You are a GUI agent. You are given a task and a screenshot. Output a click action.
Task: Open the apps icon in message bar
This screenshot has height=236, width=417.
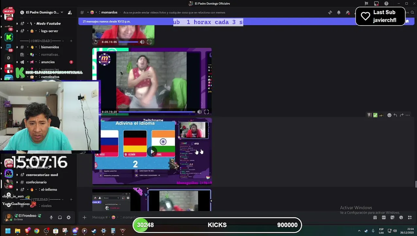point(410,217)
